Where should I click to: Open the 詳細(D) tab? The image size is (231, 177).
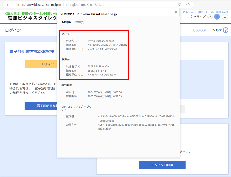[80, 22]
